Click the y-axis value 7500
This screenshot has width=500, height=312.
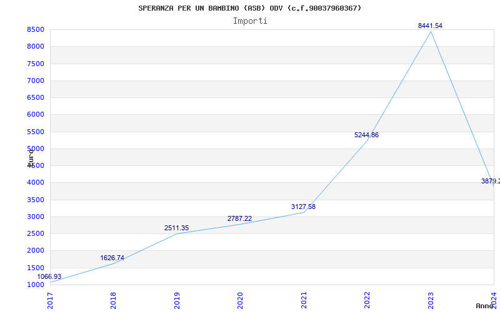(x=36, y=64)
